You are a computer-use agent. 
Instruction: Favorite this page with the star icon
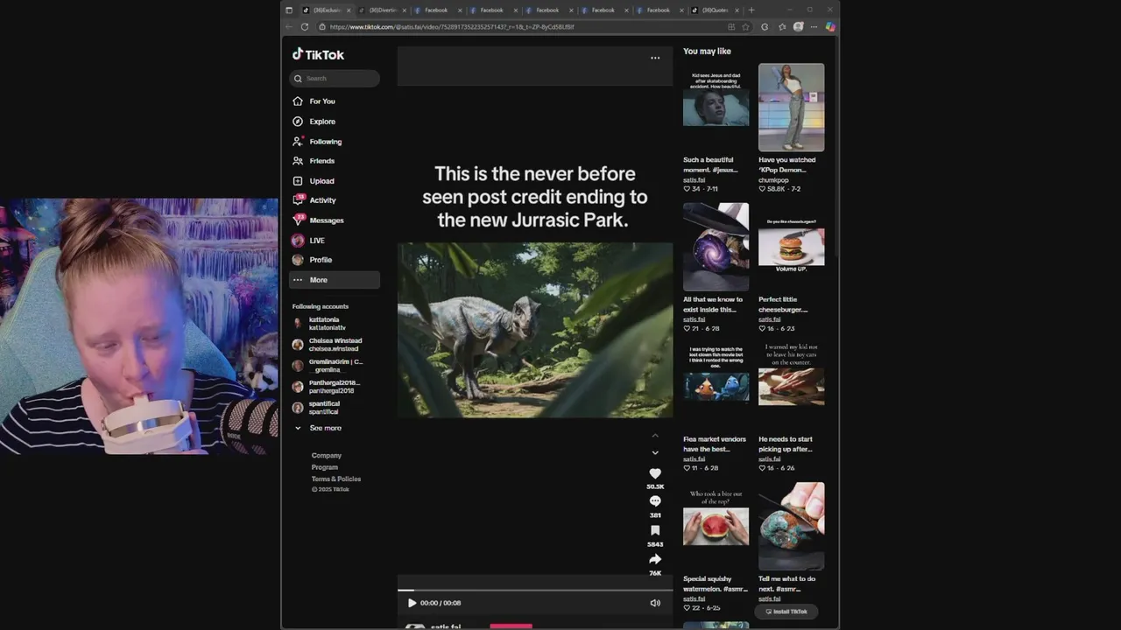745,27
